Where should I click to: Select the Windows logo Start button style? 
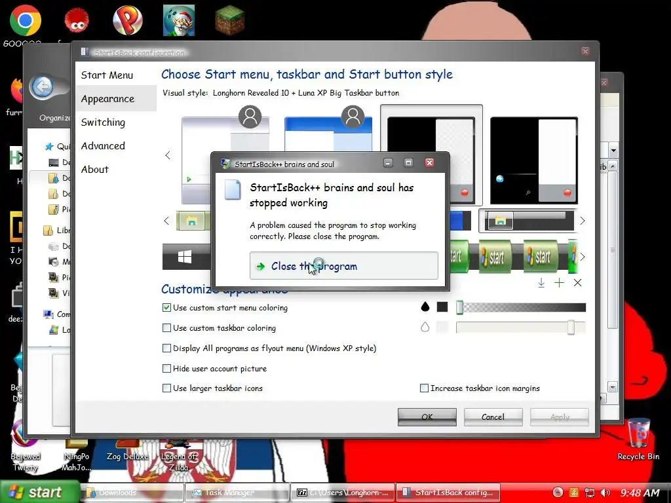(x=185, y=257)
